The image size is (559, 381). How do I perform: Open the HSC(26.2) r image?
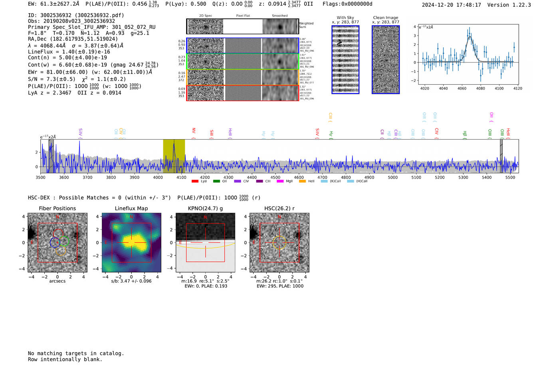279,243
